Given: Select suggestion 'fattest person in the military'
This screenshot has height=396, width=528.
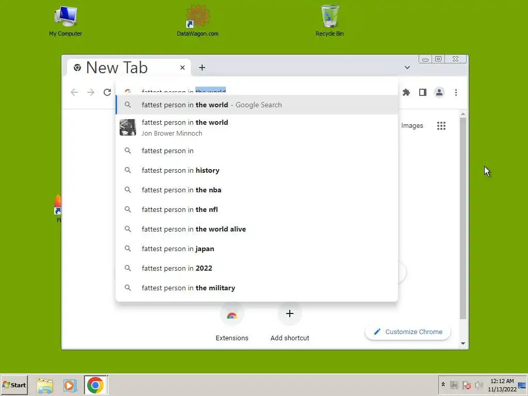Looking at the screenshot, I should click(x=257, y=288).
